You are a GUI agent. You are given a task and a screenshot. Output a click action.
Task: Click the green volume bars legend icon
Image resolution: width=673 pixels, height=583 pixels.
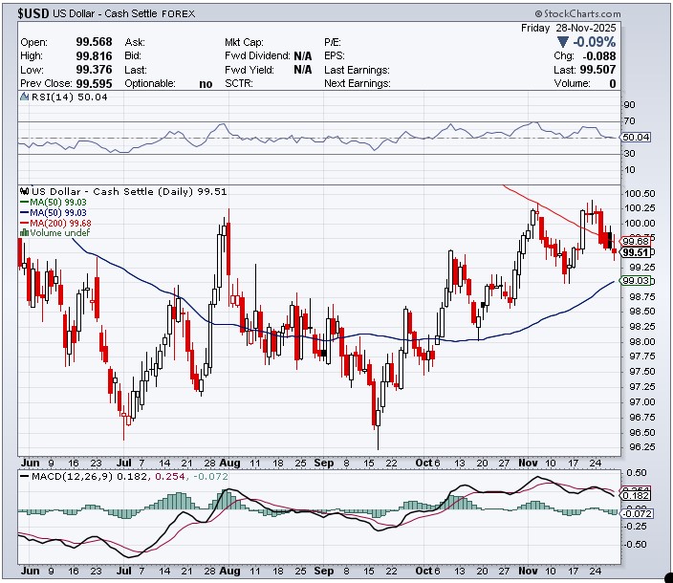click(x=23, y=233)
